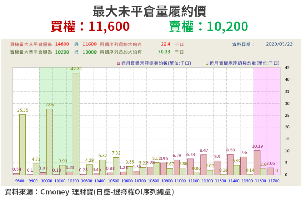
Task: Click the y-axis tick label 15
Action: [287, 139]
